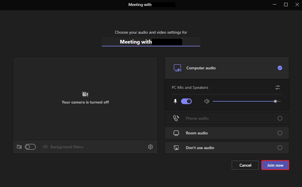Click the camera off icon beside toggle
The height and width of the screenshot is (187, 302).
(19, 147)
